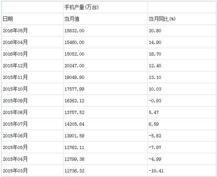Screen dimensions: 217x177
Task: Click the 2016年04月 row date
Action: 15,42
